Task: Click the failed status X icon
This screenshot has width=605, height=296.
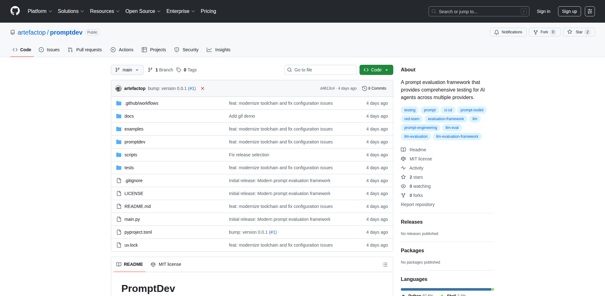Action: tap(203, 88)
